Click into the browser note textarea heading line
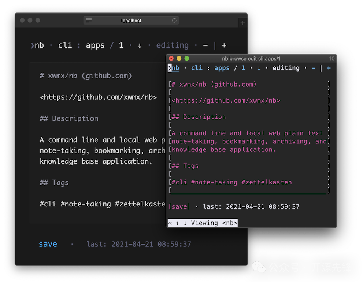 (86, 76)
